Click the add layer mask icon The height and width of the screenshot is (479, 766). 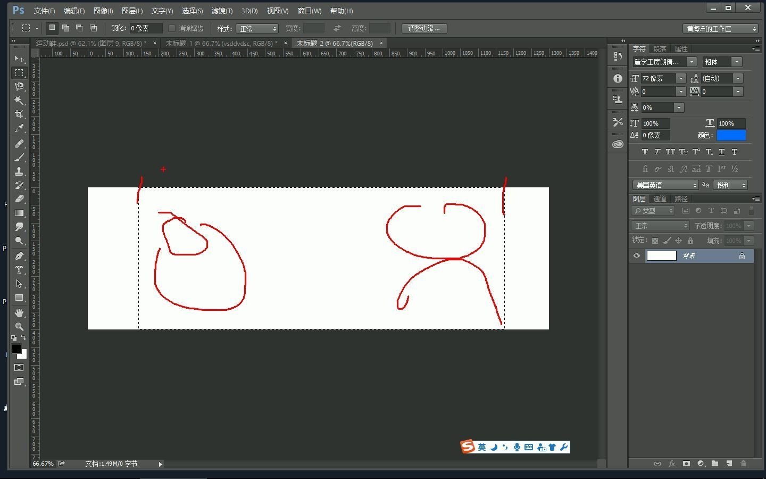click(686, 464)
